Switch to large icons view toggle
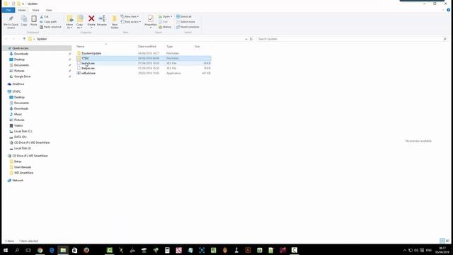This screenshot has width=453, height=255. (447, 241)
